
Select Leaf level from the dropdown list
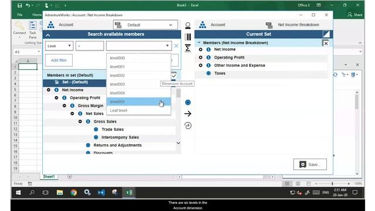coord(139,111)
